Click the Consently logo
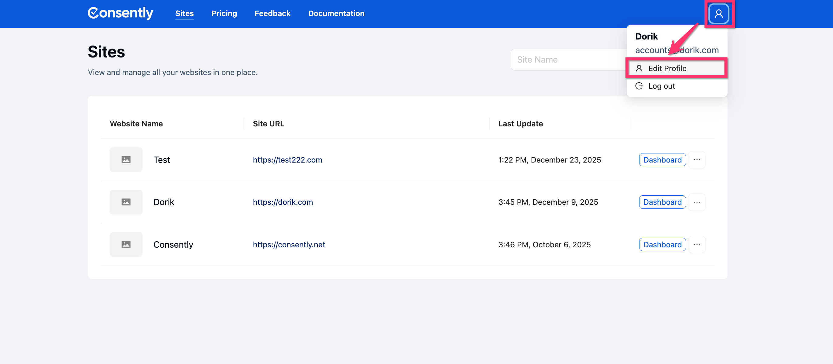The image size is (833, 364). [x=120, y=13]
